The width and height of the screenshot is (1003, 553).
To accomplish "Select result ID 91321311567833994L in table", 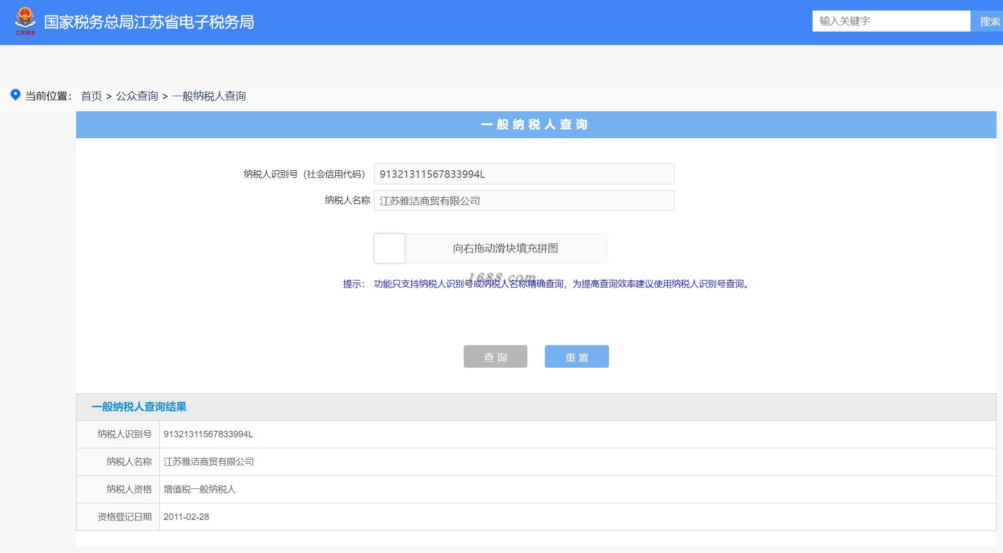I will tap(208, 434).
